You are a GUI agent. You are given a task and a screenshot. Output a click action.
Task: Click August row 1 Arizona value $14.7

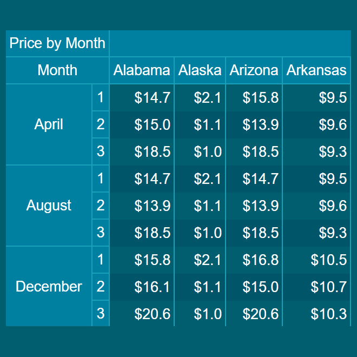(x=254, y=178)
